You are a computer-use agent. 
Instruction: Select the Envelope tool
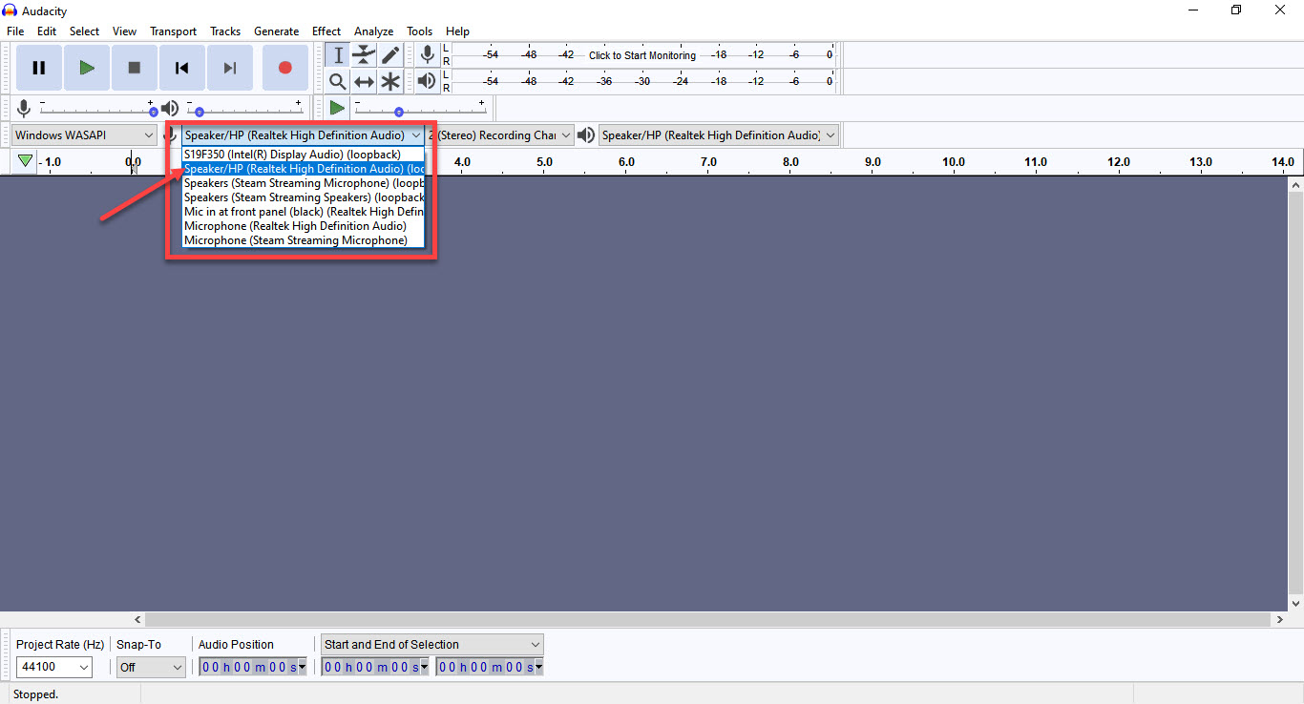(364, 54)
